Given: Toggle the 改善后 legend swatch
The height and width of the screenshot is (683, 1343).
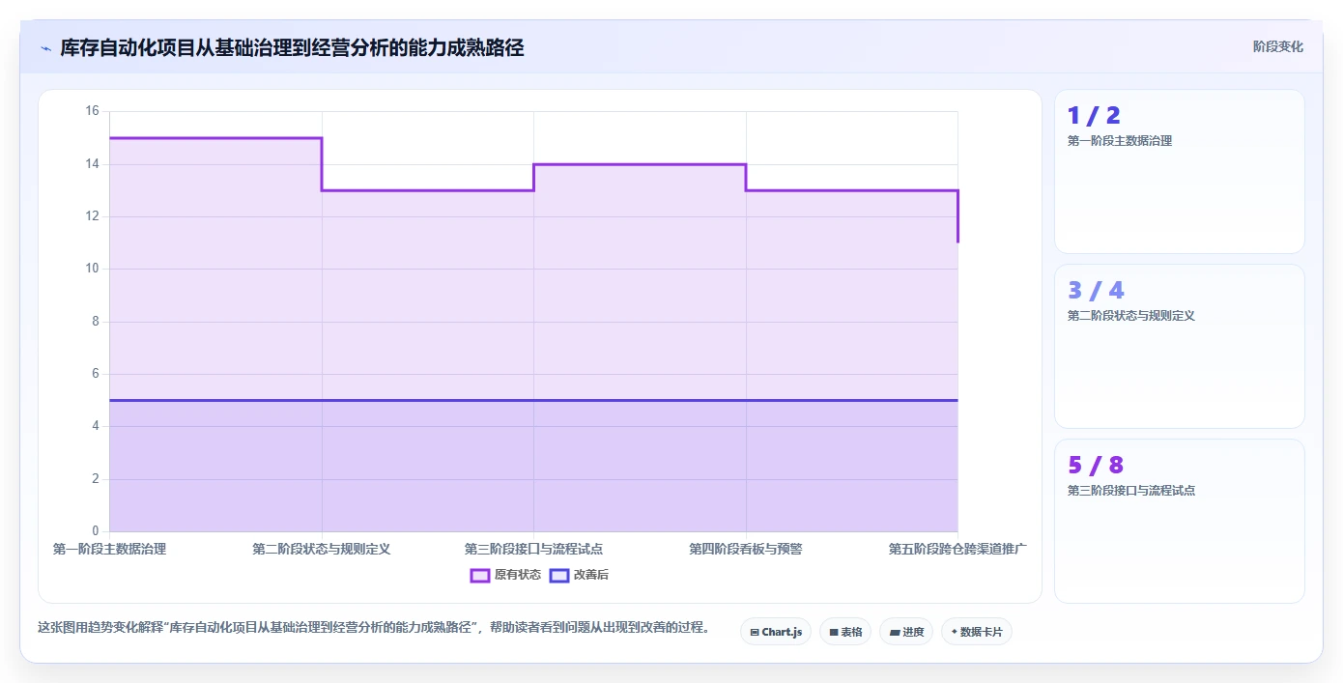Looking at the screenshot, I should [x=558, y=575].
